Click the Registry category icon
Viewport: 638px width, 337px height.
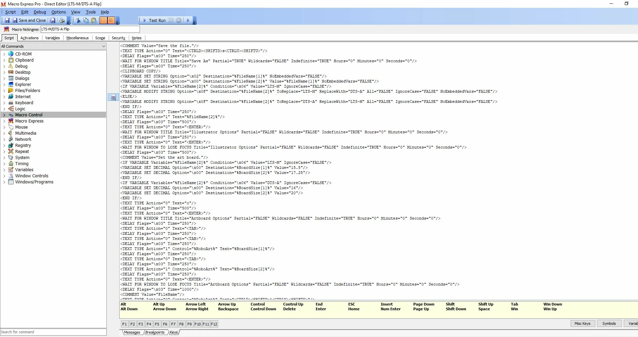click(x=11, y=145)
